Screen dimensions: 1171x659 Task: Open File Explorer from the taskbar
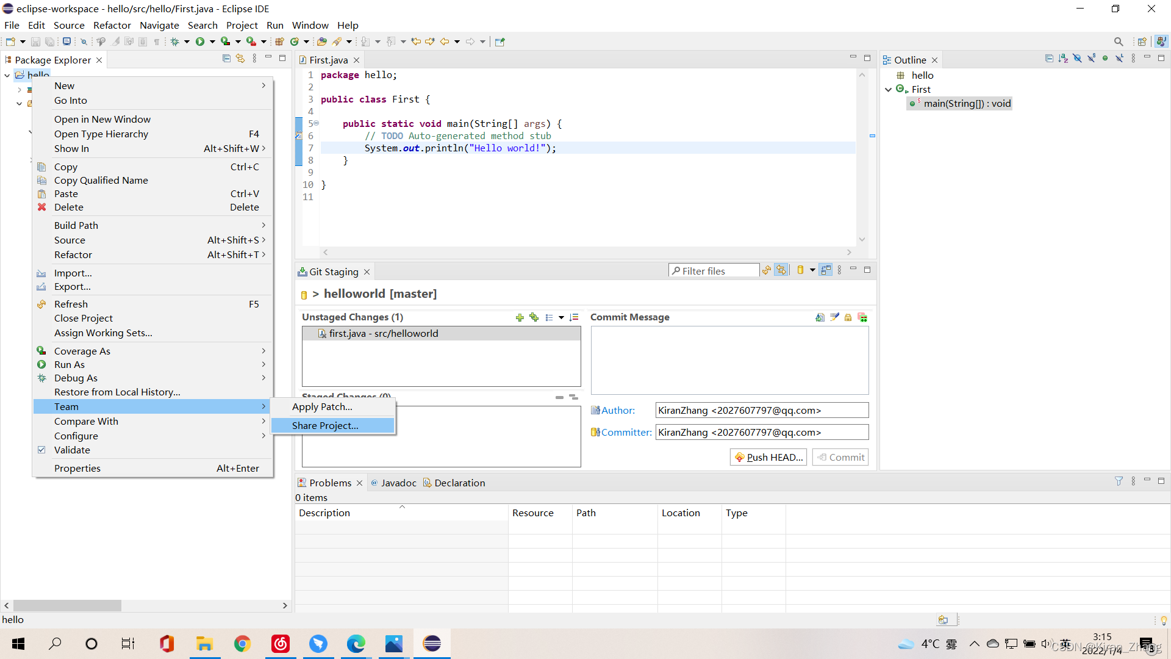pyautogui.click(x=204, y=643)
